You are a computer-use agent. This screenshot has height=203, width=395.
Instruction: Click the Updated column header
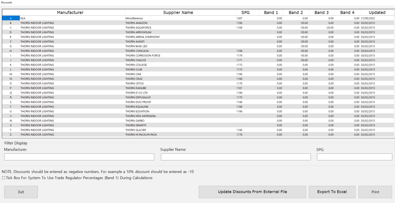click(377, 13)
